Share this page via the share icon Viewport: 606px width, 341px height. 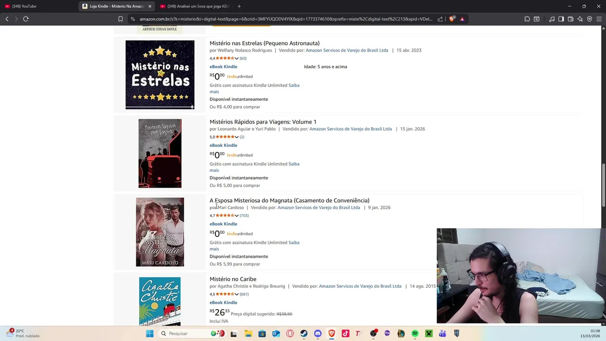pyautogui.click(x=440, y=19)
